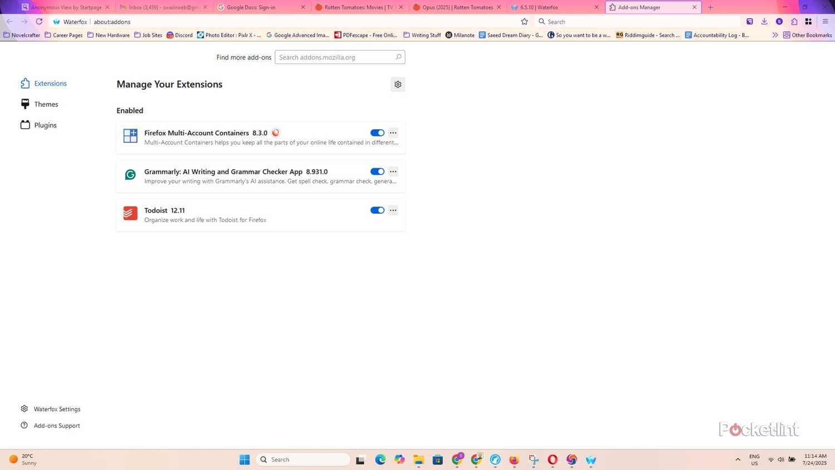This screenshot has height=470, width=835.
Task: Show more bookmarks with the overflow chevron
Action: (775, 35)
